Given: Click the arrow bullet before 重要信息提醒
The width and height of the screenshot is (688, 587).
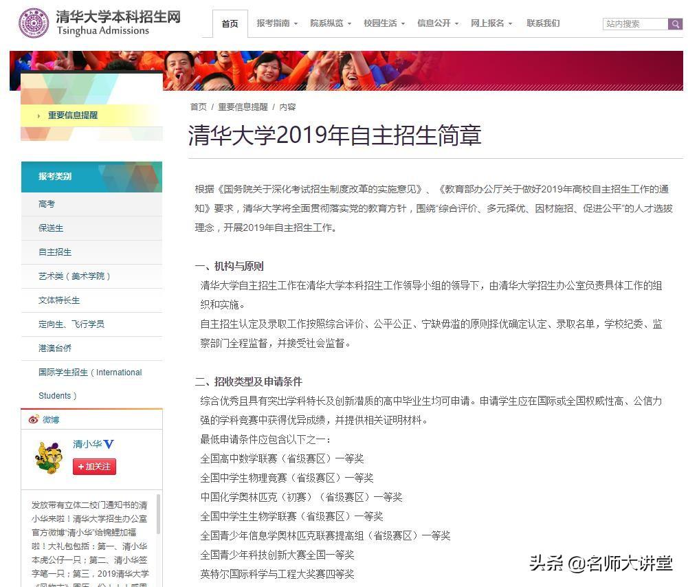Looking at the screenshot, I should [x=39, y=116].
